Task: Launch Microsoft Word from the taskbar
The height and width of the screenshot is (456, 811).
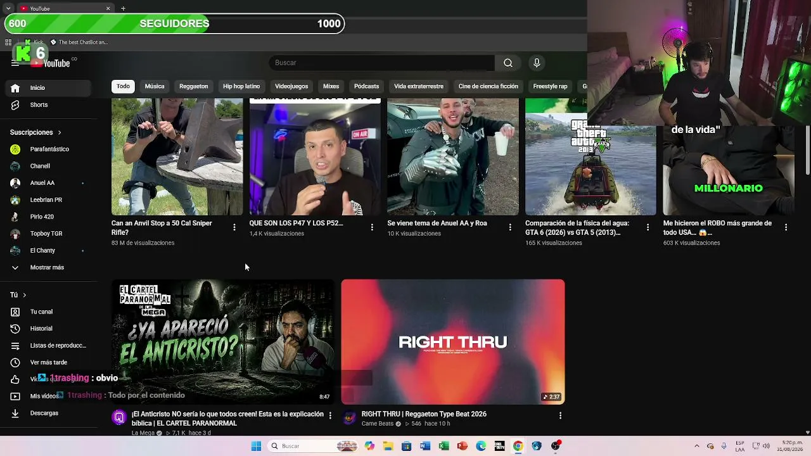Action: click(425, 446)
